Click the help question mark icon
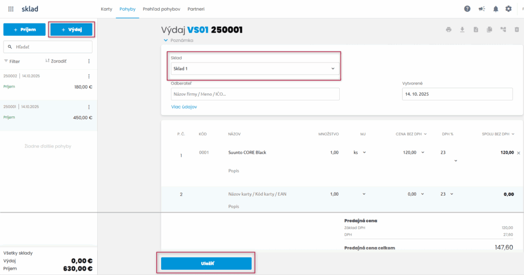Viewport: 524px width, 275px height. coord(467,9)
